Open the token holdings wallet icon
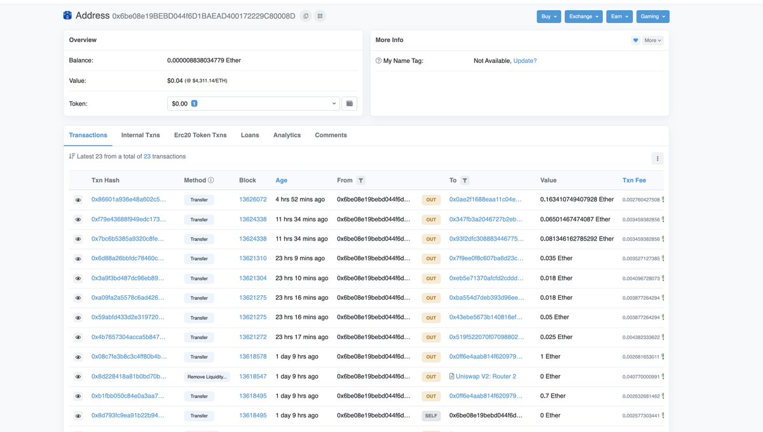763x432 pixels. click(x=350, y=103)
